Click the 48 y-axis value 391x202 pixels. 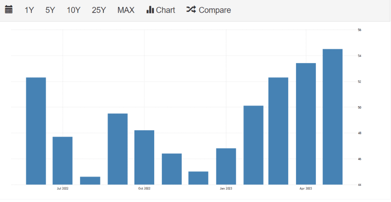pos(360,133)
